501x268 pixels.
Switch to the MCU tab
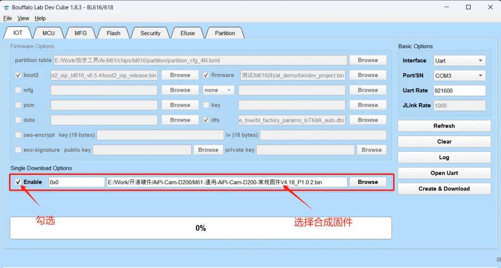click(x=49, y=33)
